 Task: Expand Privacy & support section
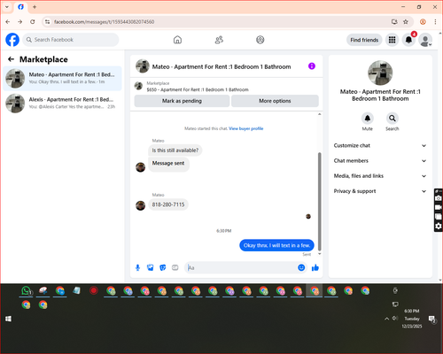pyautogui.click(x=380, y=191)
